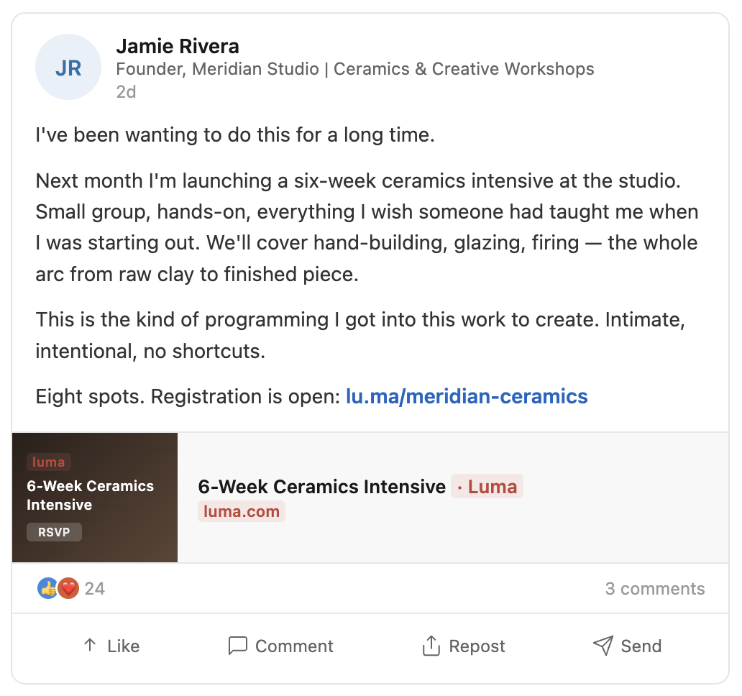Image resolution: width=742 pixels, height=696 pixels.
Task: Click the luma.com domain tag
Action: coord(242,511)
